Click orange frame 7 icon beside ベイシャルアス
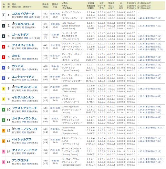 point(3,141)
